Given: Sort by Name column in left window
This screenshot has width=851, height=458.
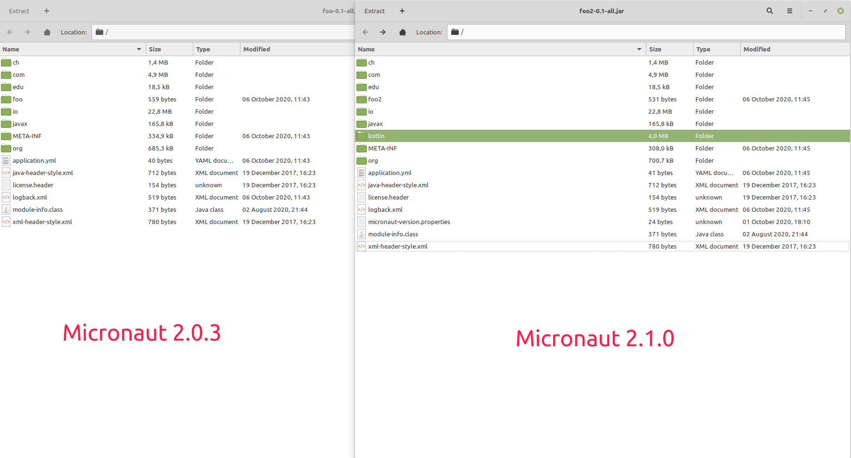Looking at the screenshot, I should (73, 49).
